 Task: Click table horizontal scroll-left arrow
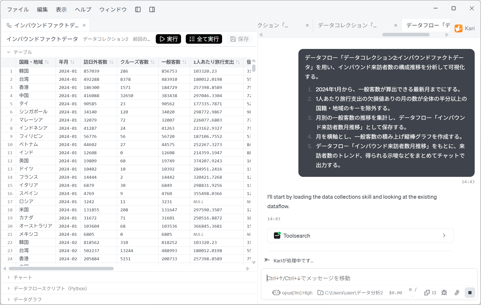(4, 269)
